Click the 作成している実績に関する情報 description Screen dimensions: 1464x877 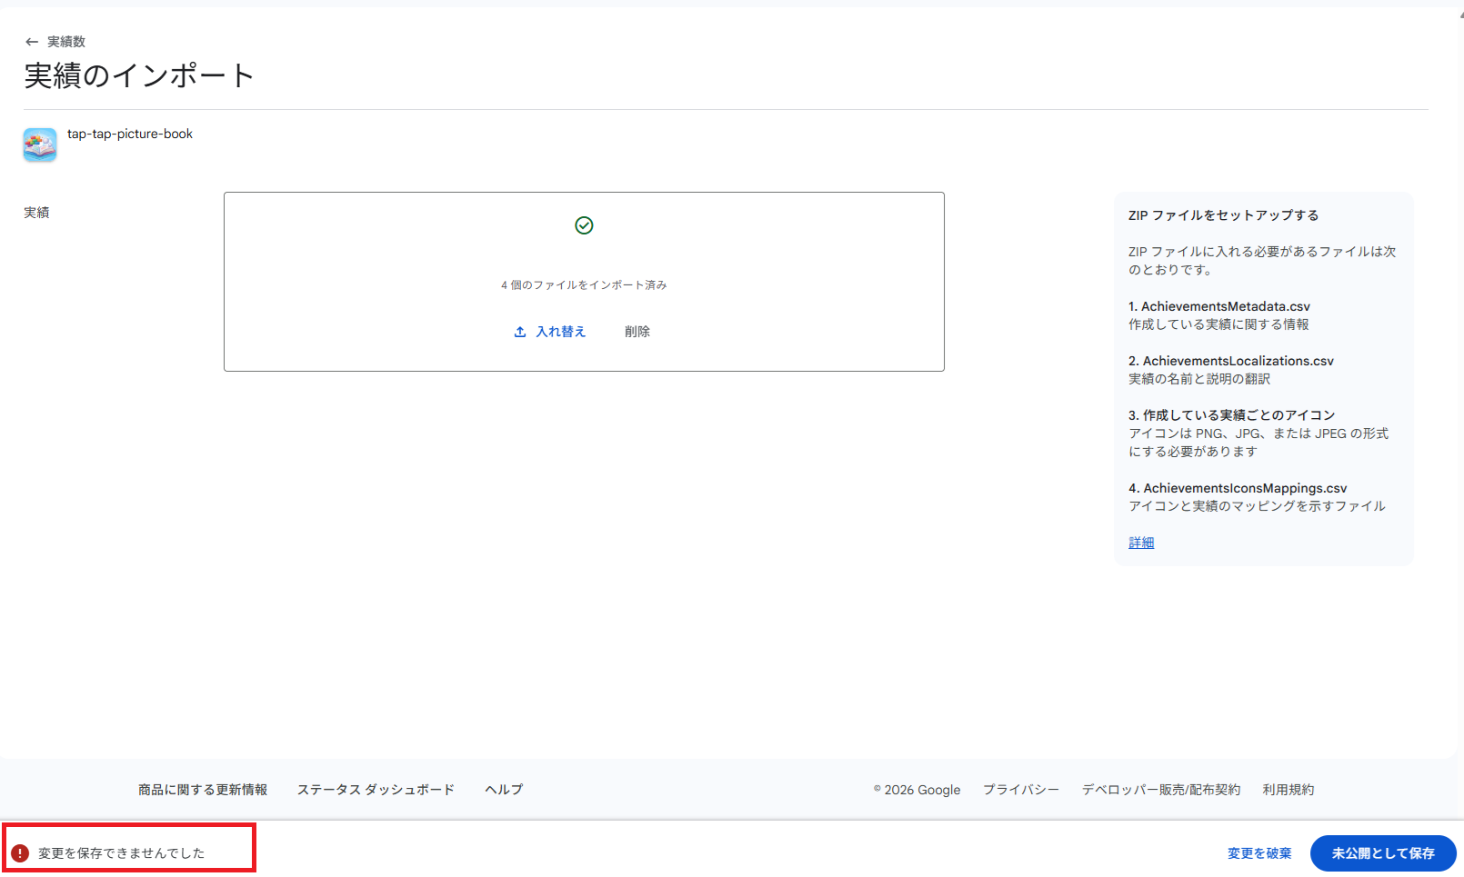[x=1219, y=324]
